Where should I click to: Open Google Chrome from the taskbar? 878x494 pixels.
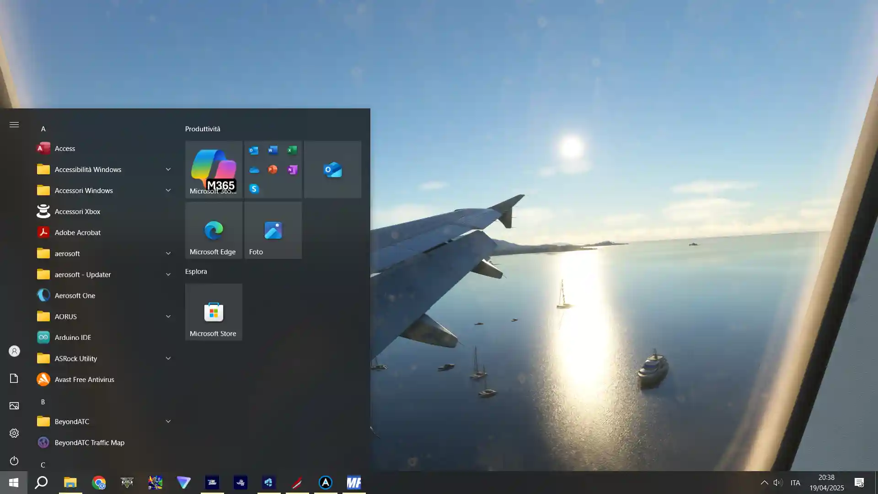[x=98, y=483]
